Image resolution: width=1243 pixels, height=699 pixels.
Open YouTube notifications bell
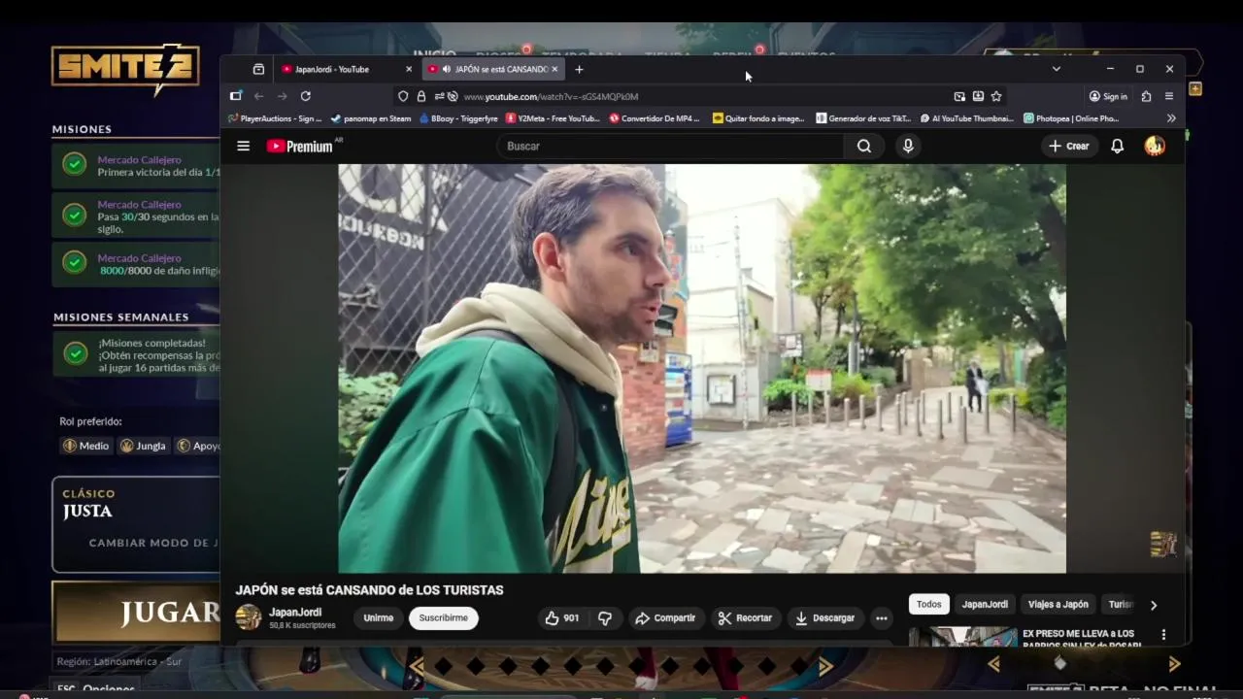pyautogui.click(x=1117, y=146)
